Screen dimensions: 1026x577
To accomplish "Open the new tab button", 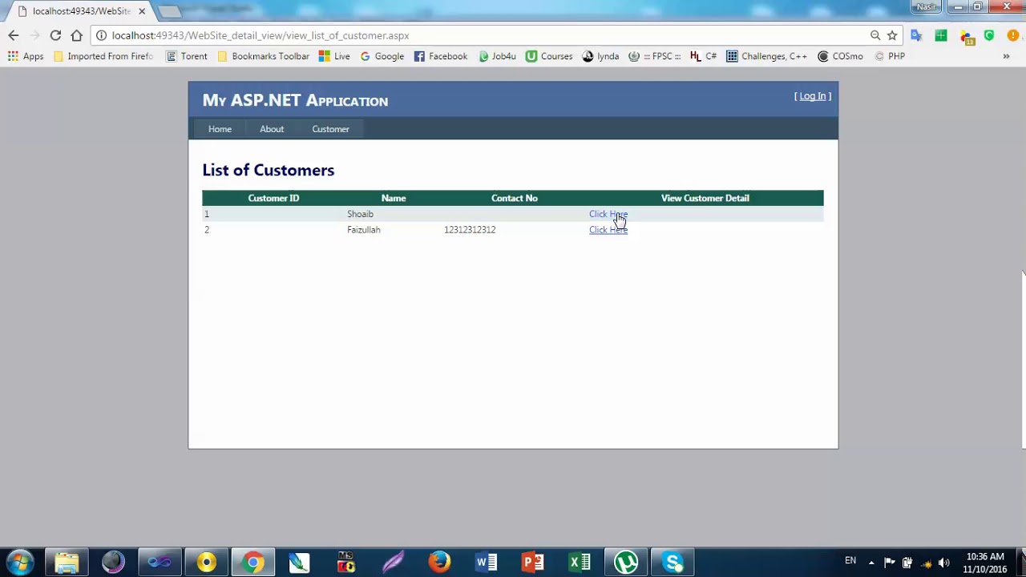I will click(x=170, y=11).
